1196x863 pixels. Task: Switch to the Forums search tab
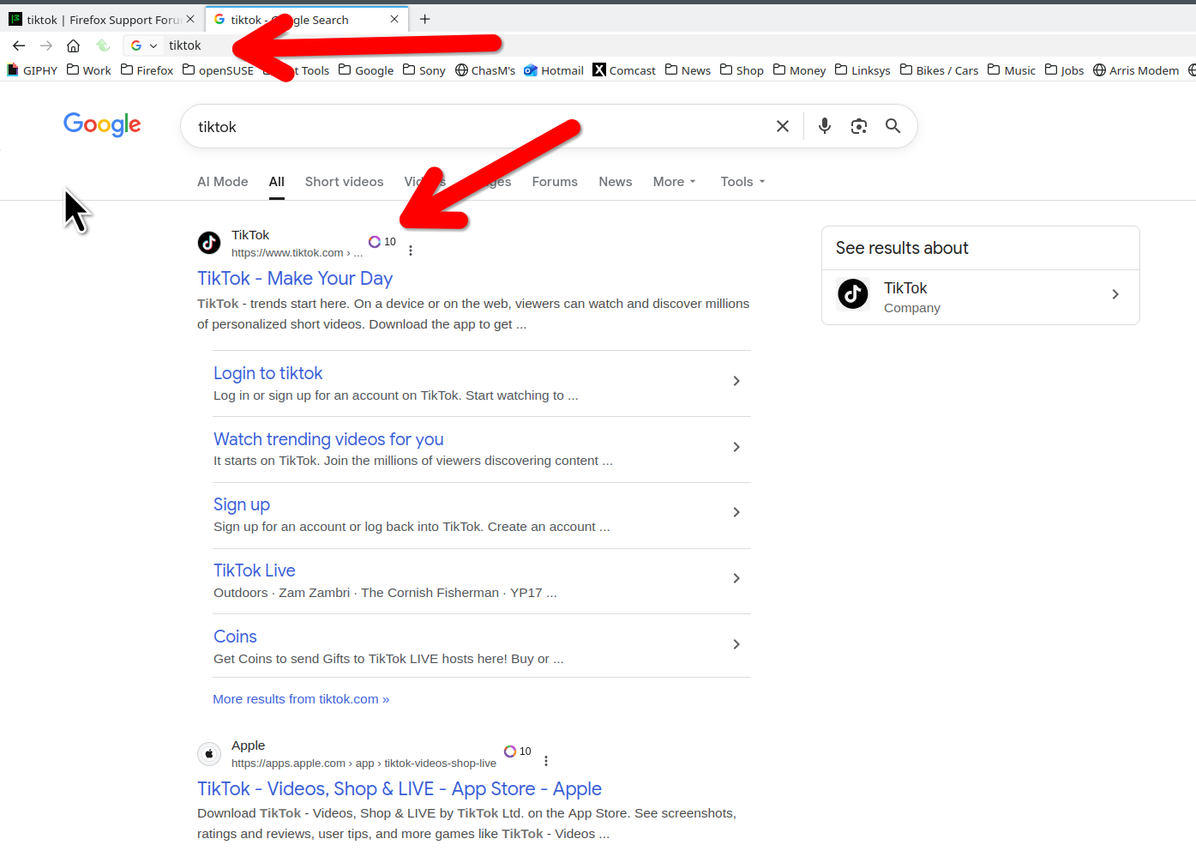[x=554, y=182]
